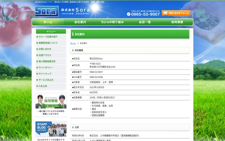225x141 pixels.
Task: Click the 登録支援機関 business item
Action: click(x=97, y=115)
